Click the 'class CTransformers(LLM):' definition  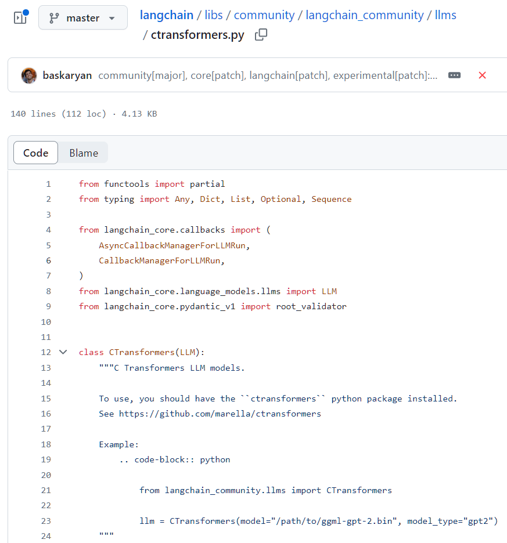coord(142,352)
